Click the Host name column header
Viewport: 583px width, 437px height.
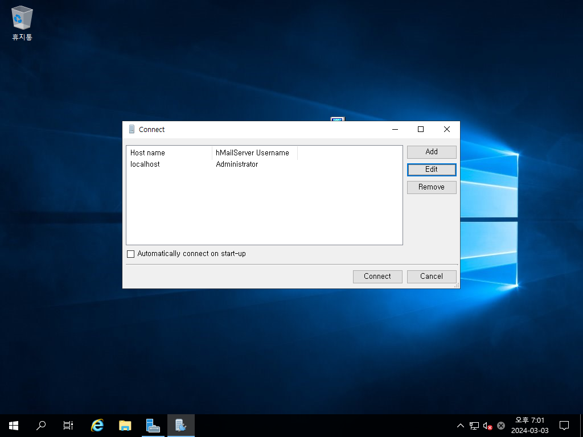coord(169,152)
